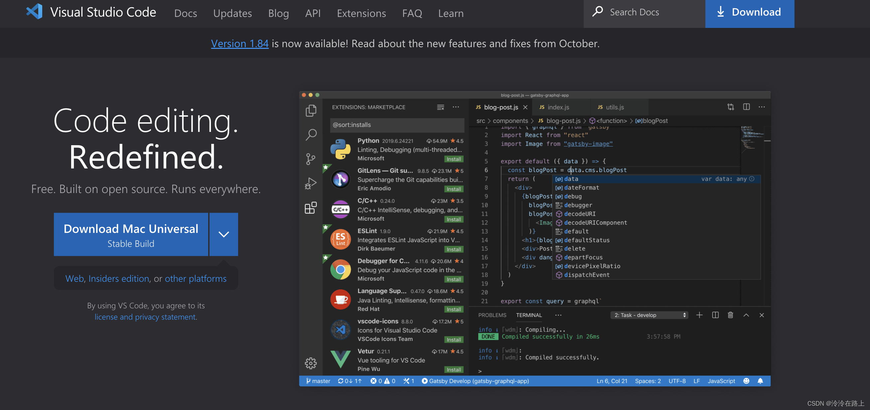870x410 pixels.
Task: Click Download Mac Universal Stable Build button
Action: pyautogui.click(x=131, y=234)
